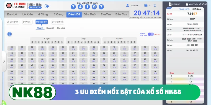This screenshot has height=105, width=211.
Task: Click the user profile icon
Action: coord(127,6)
